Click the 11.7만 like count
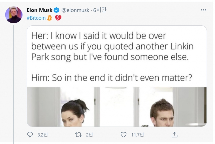The image size is (215, 144). tap(138, 135)
